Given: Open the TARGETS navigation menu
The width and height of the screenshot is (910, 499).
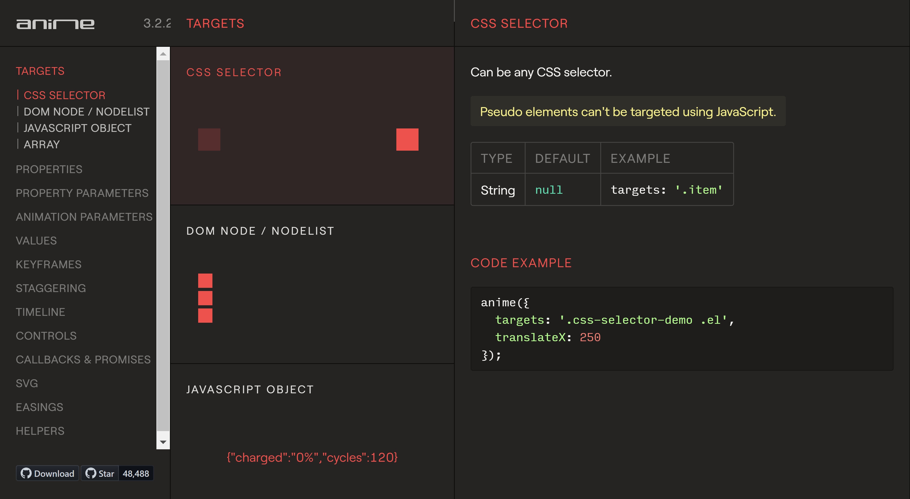Looking at the screenshot, I should pyautogui.click(x=40, y=71).
